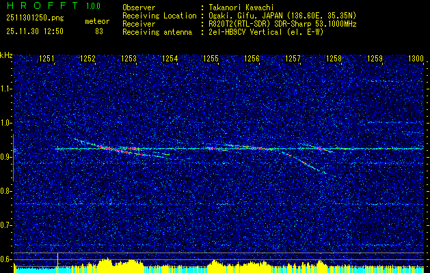
Task: Click the 1259 time axis label
Action: click(375, 59)
